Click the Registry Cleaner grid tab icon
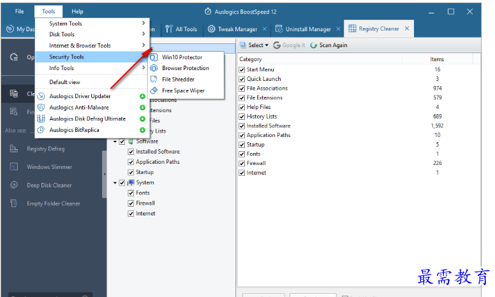The image size is (495, 297). (352, 29)
